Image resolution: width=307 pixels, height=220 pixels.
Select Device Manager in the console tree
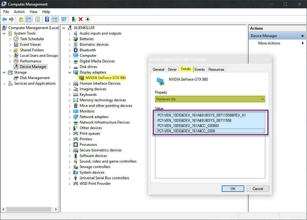(33, 67)
